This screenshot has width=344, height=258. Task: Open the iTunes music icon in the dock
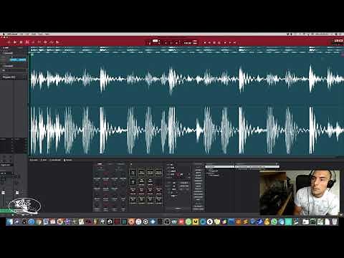tap(138, 221)
